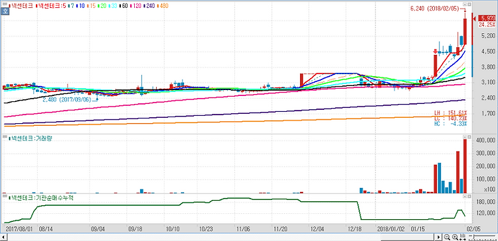
Task: Select the 480-day moving average legend
Action: 163,6
